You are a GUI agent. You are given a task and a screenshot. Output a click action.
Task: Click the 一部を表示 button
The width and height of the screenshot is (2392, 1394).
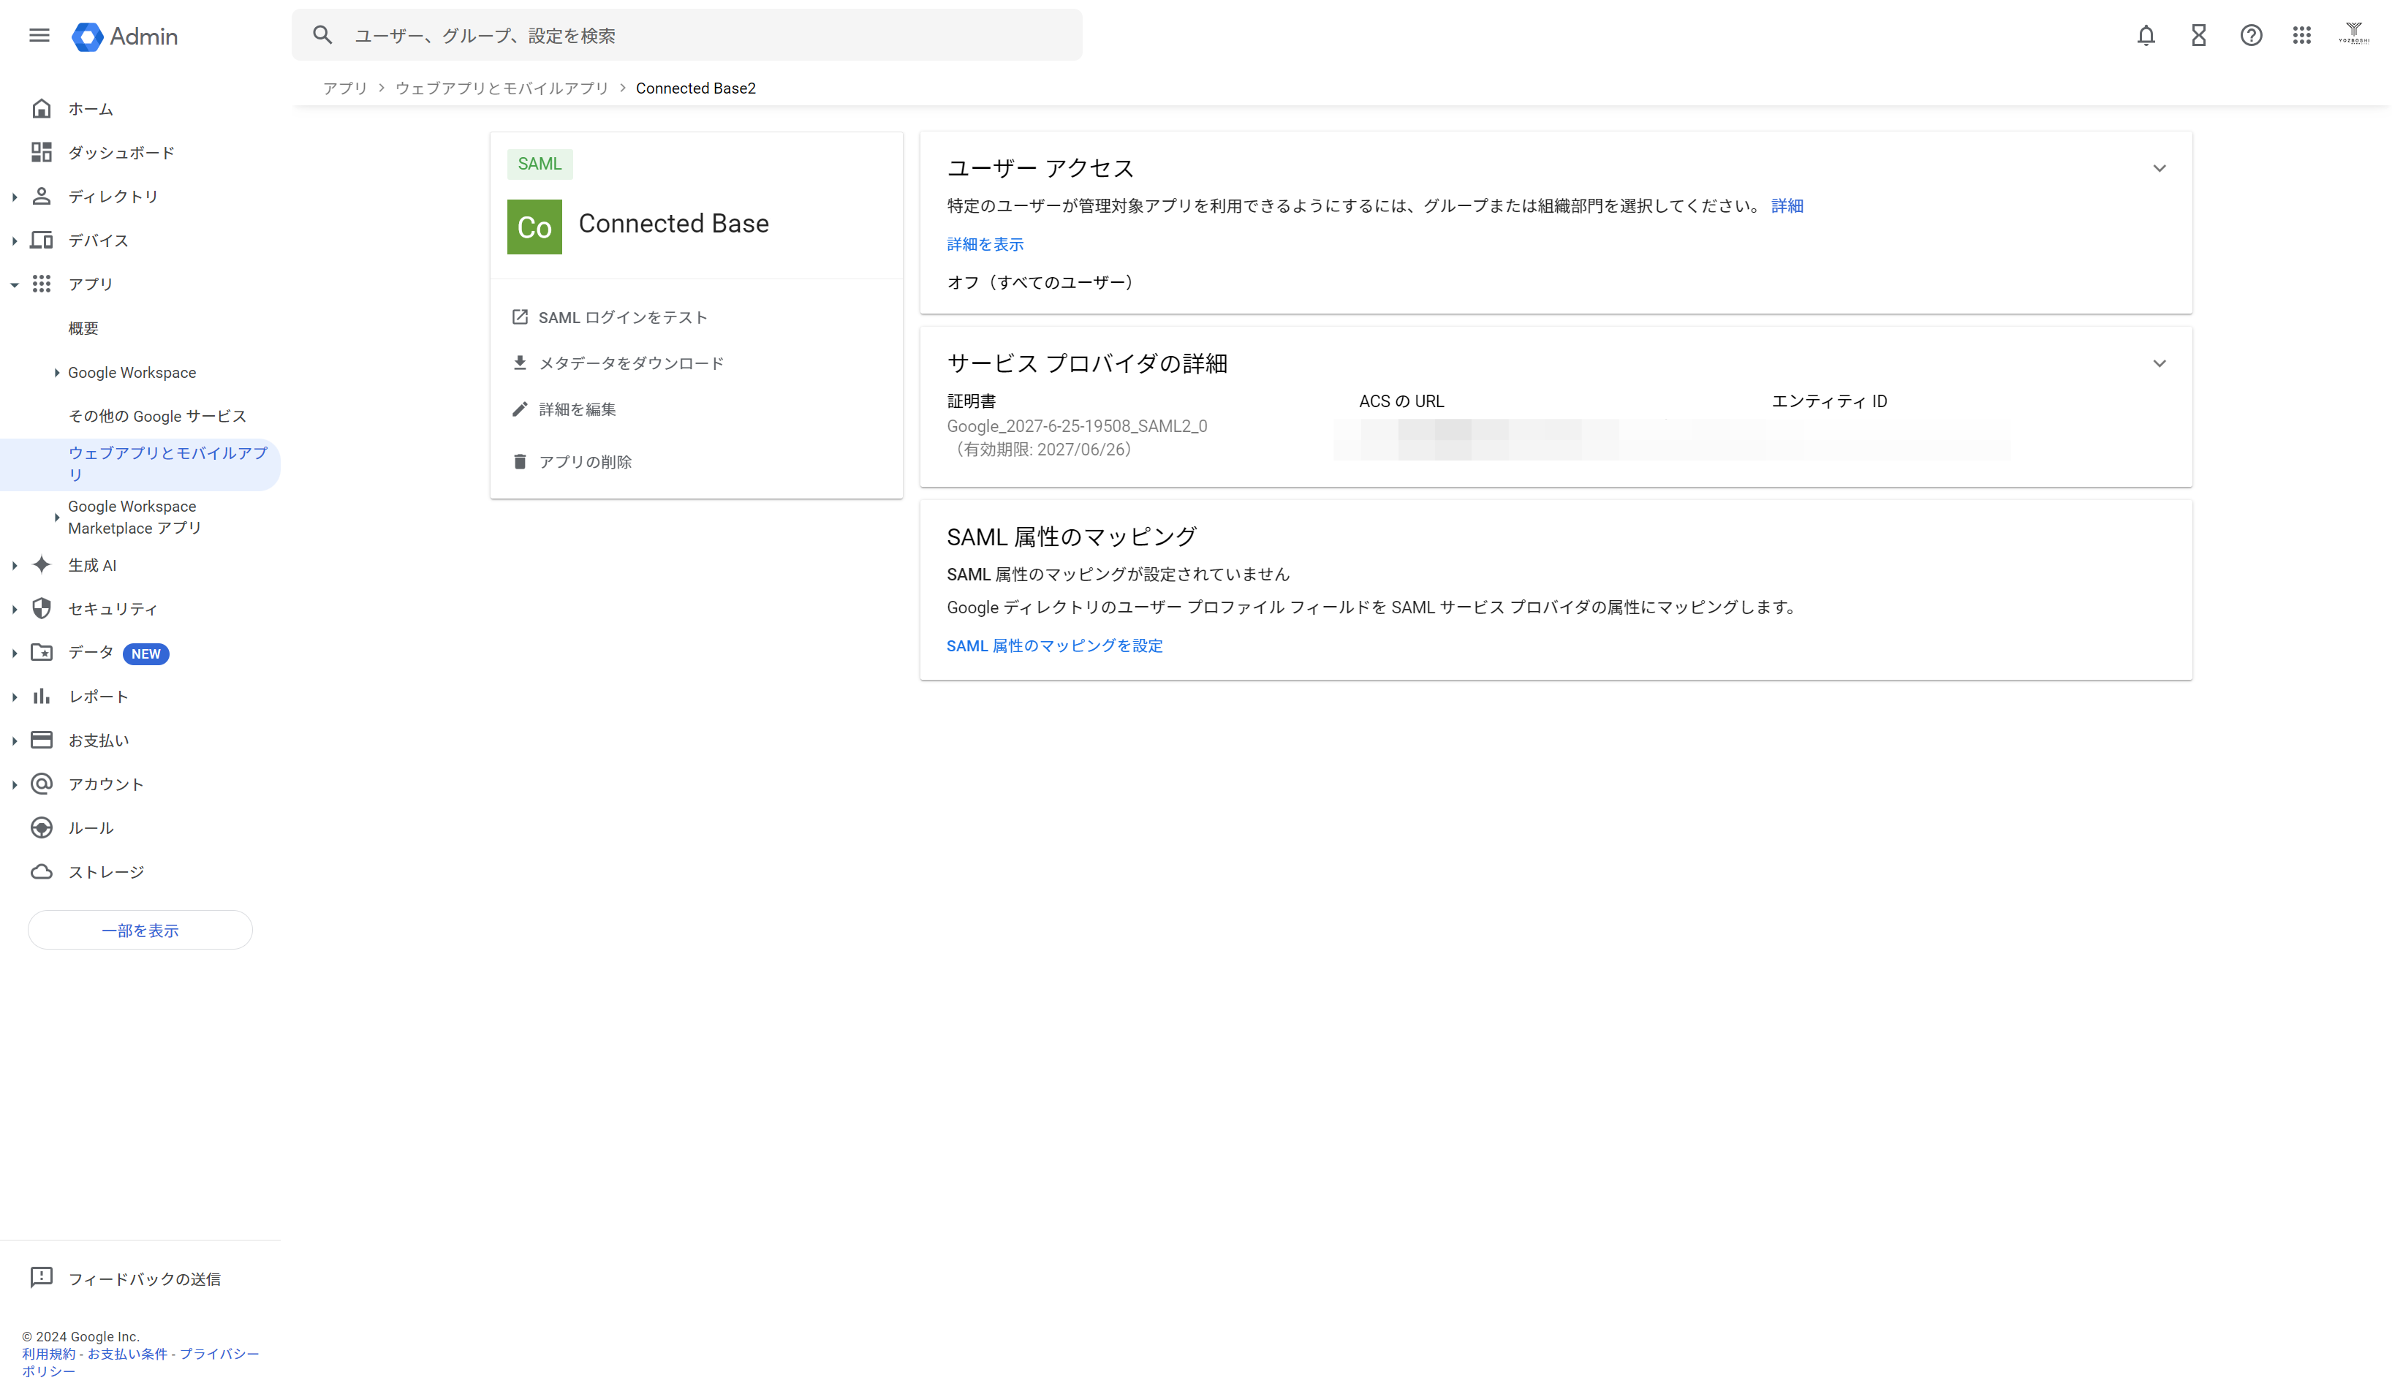140,930
